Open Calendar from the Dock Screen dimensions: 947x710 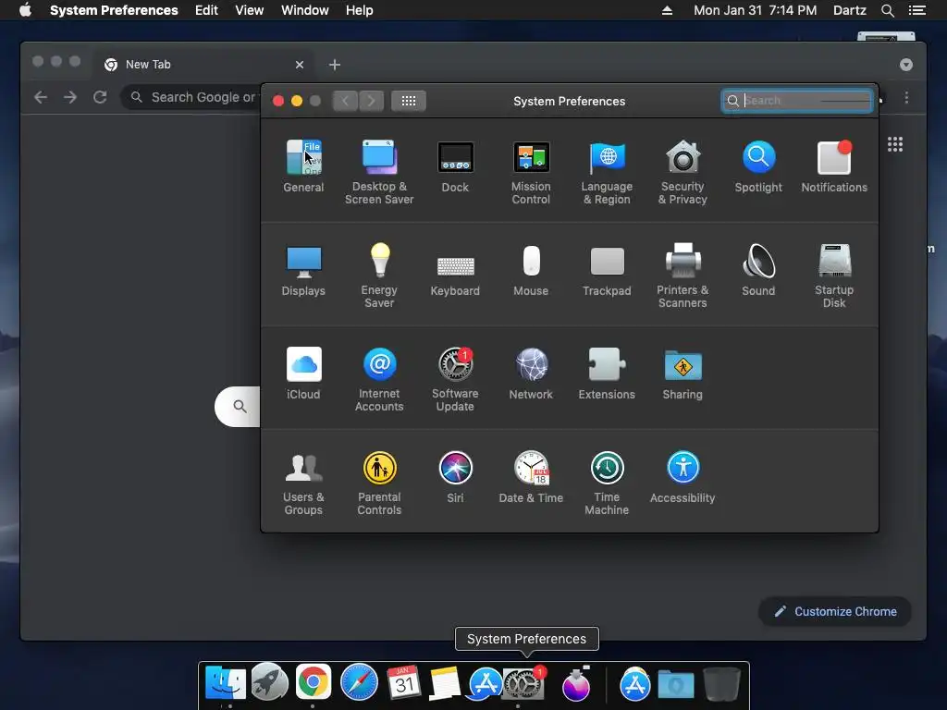coord(403,682)
